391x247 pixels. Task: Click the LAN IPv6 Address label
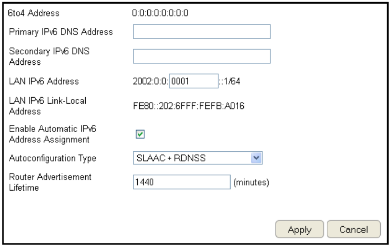(x=44, y=81)
